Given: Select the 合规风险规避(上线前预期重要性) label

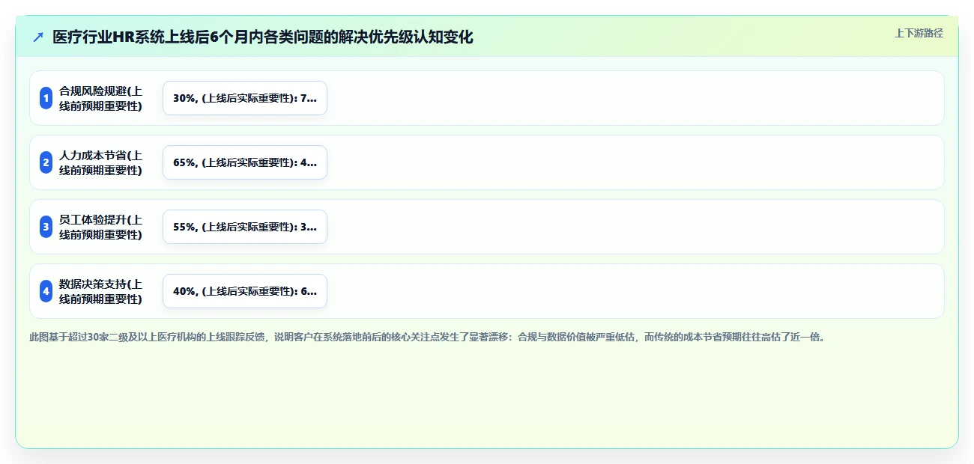Looking at the screenshot, I should (100, 98).
